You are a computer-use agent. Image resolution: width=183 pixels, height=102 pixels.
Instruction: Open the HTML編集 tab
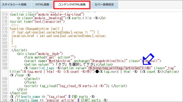(x=42, y=4)
